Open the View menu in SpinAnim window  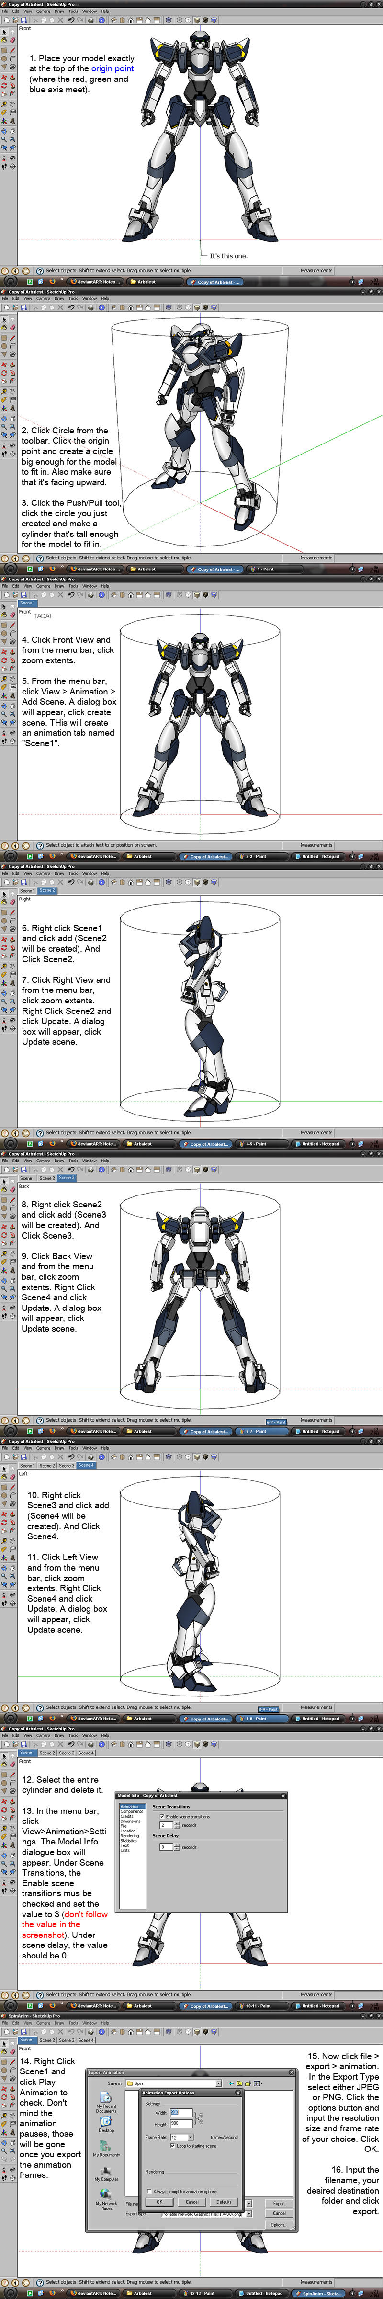point(28,2023)
